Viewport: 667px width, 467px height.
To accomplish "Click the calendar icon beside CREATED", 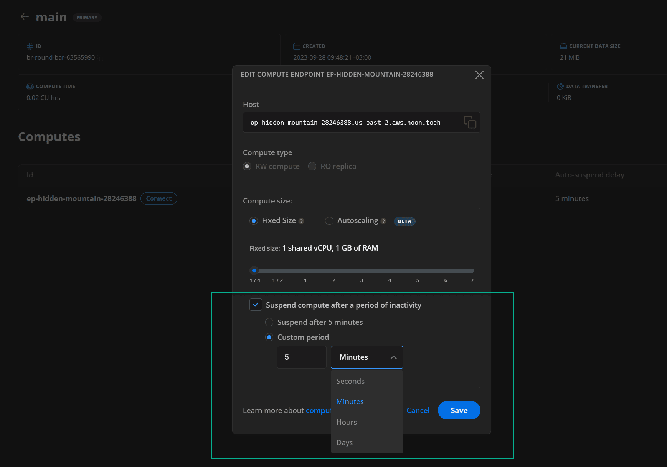I will pos(297,46).
